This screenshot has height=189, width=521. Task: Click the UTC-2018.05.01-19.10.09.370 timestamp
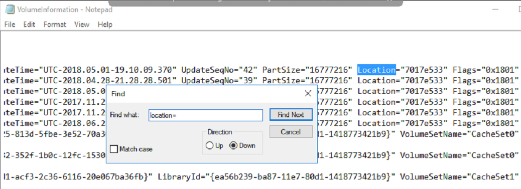point(107,70)
